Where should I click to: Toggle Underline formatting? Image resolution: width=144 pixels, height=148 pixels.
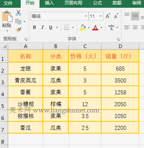pyautogui.click(x=51, y=27)
